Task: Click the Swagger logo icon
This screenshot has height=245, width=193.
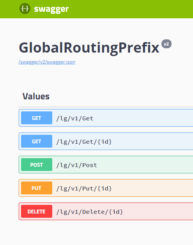Action: [x=25, y=9]
